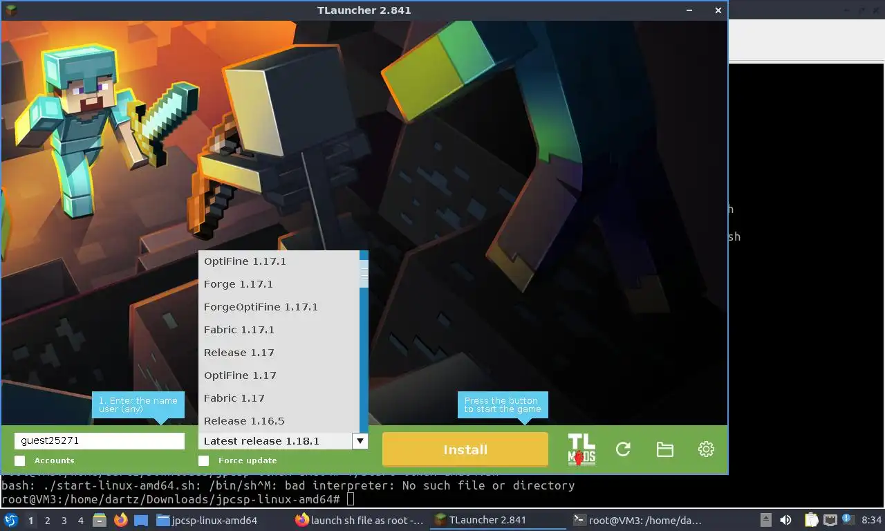Viewport: 885px width, 531px height.
Task: Click the update notification tray icon
Action: 848,520
